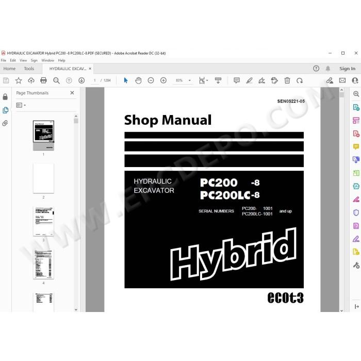Click the share link icon
Image resolution: width=361 pixels, height=361 pixels.
[330, 80]
